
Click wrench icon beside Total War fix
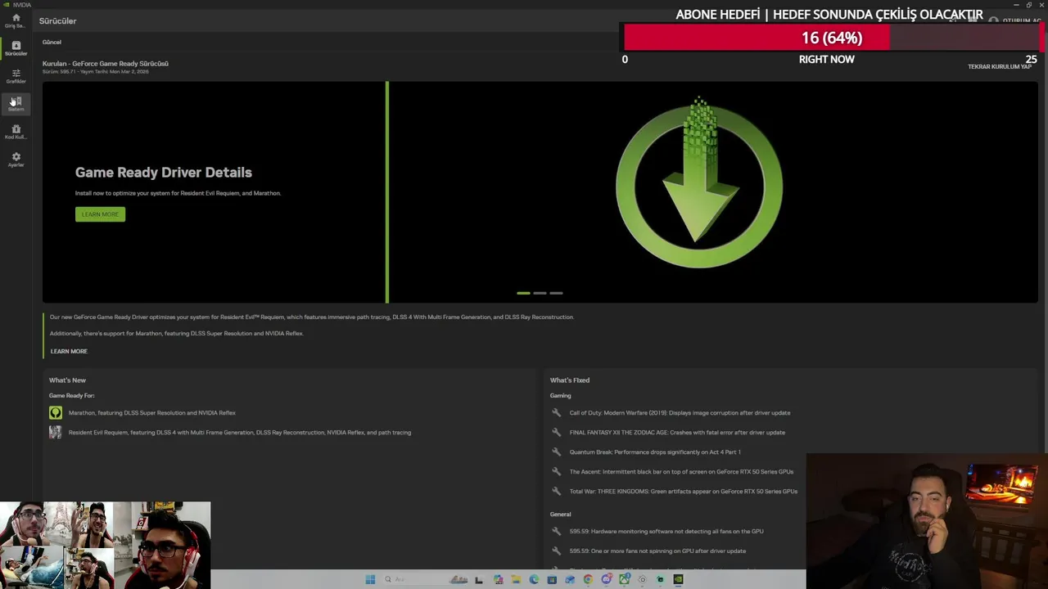coord(557,492)
